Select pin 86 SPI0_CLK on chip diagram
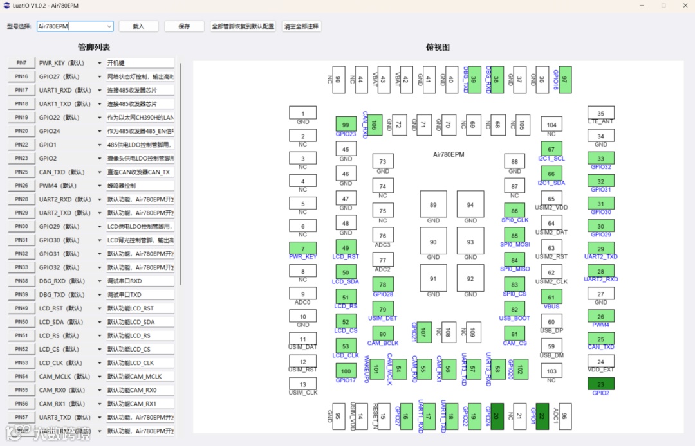The image size is (695, 446). tap(515, 211)
